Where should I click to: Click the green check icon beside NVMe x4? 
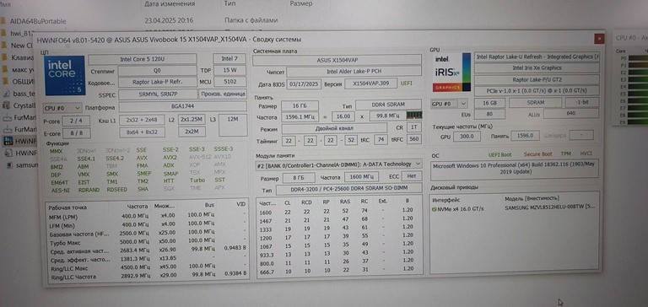[434, 209]
